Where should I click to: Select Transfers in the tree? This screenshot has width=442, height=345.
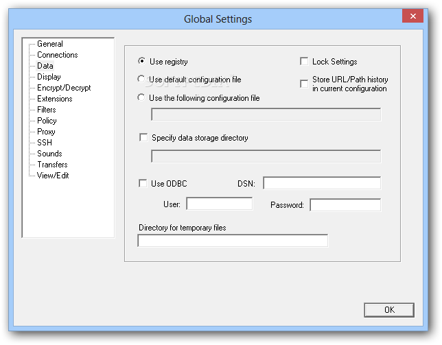point(52,165)
